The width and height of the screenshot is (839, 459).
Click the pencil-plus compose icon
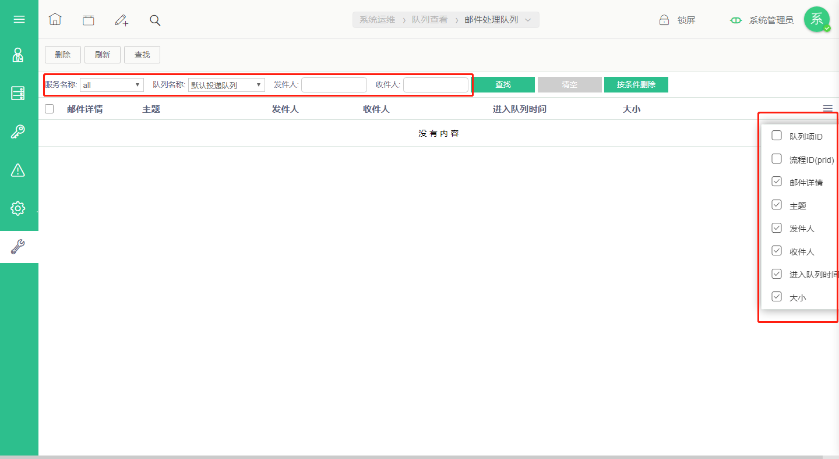click(121, 20)
